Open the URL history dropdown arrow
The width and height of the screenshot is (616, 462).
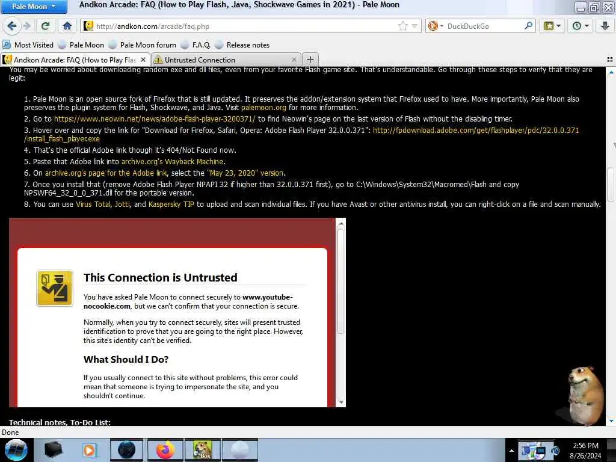point(414,26)
